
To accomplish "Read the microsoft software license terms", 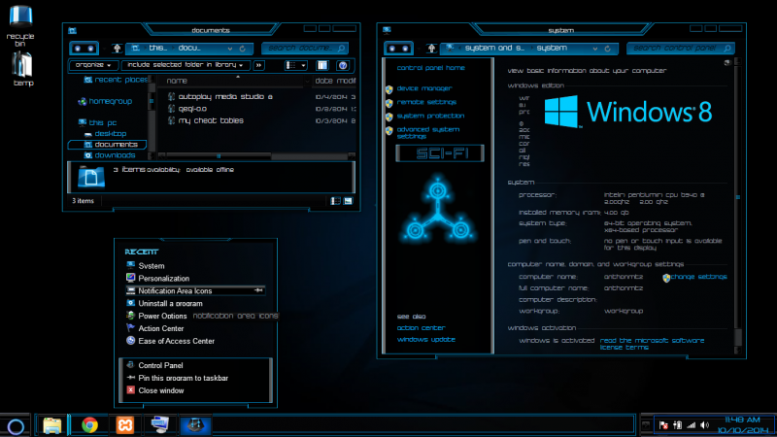I will click(x=652, y=344).
